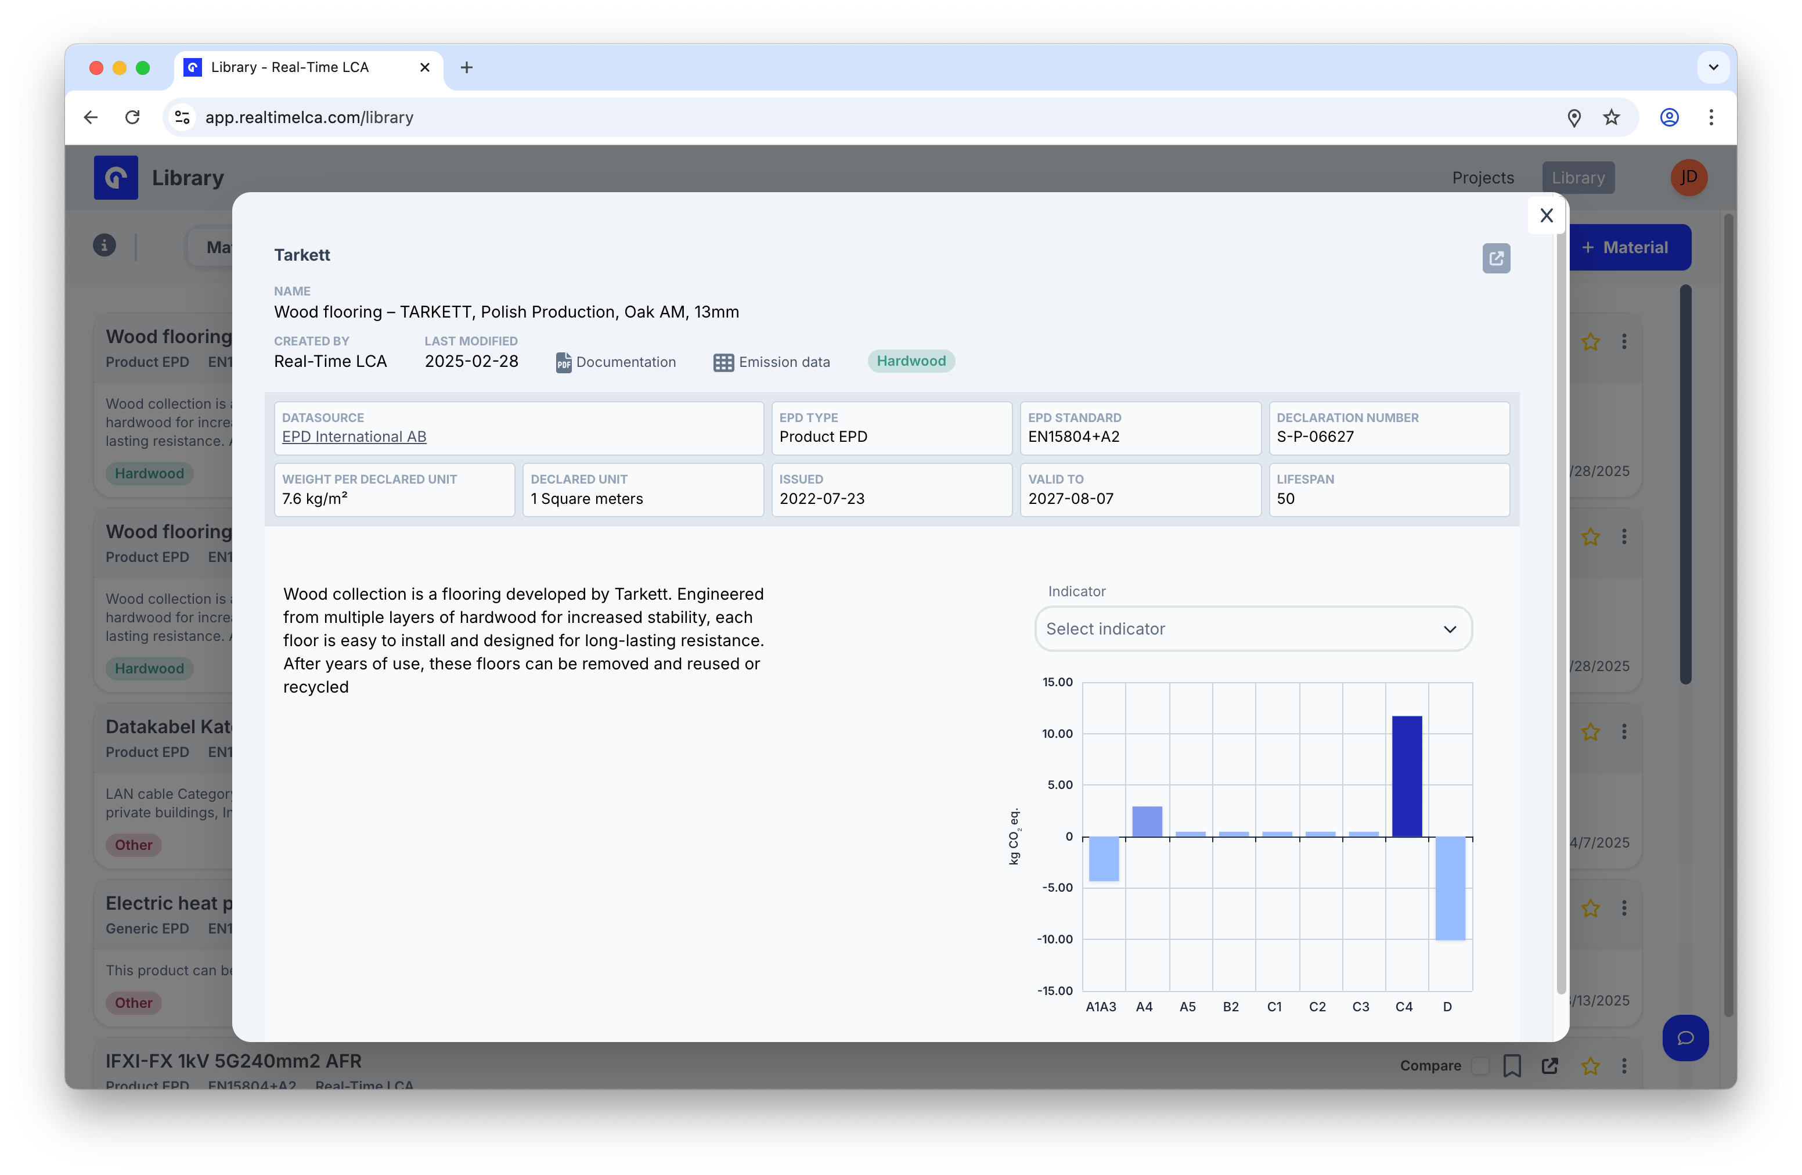Reload the current page
Screen dimensions: 1802x1175
coord(132,117)
